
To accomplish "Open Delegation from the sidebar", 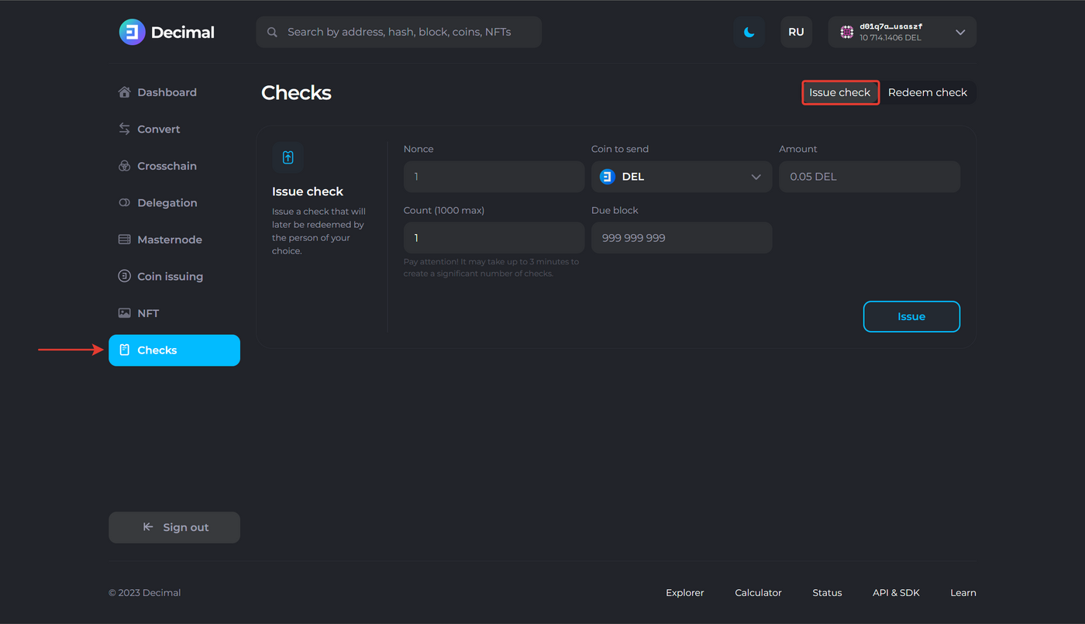I will pyautogui.click(x=167, y=203).
